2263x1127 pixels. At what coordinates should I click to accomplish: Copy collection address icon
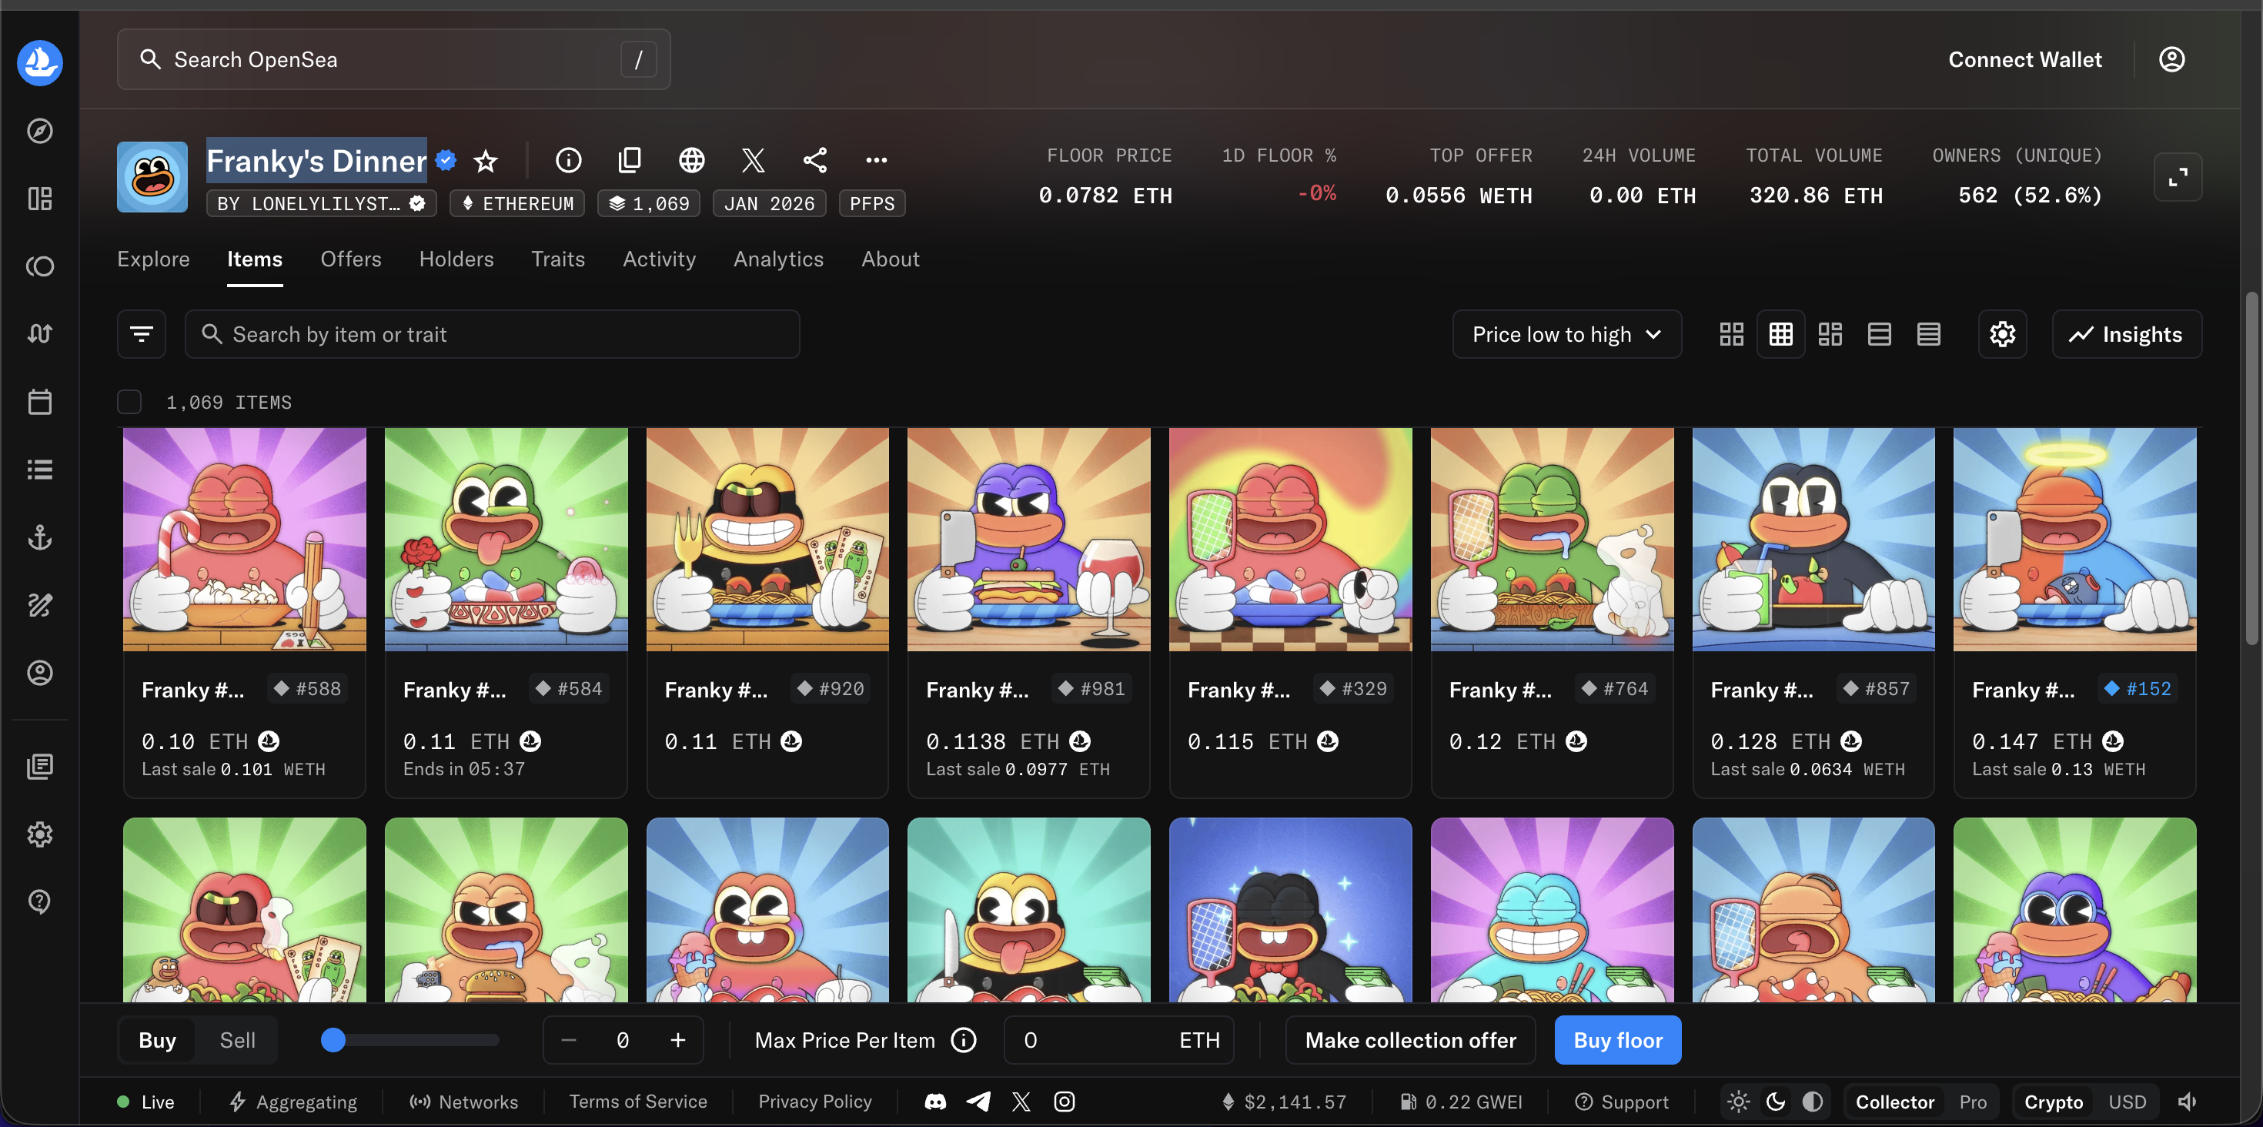point(630,160)
